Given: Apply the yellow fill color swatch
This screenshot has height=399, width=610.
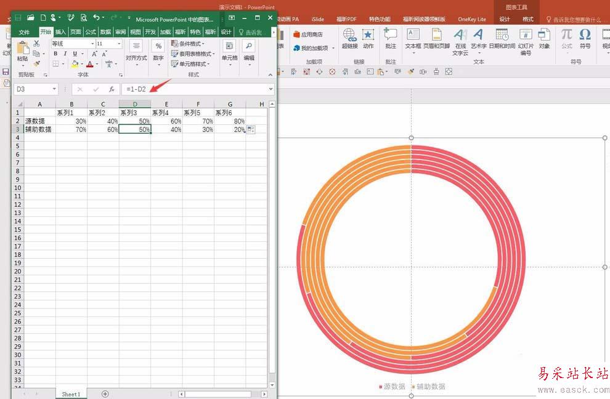Looking at the screenshot, I should [75, 64].
